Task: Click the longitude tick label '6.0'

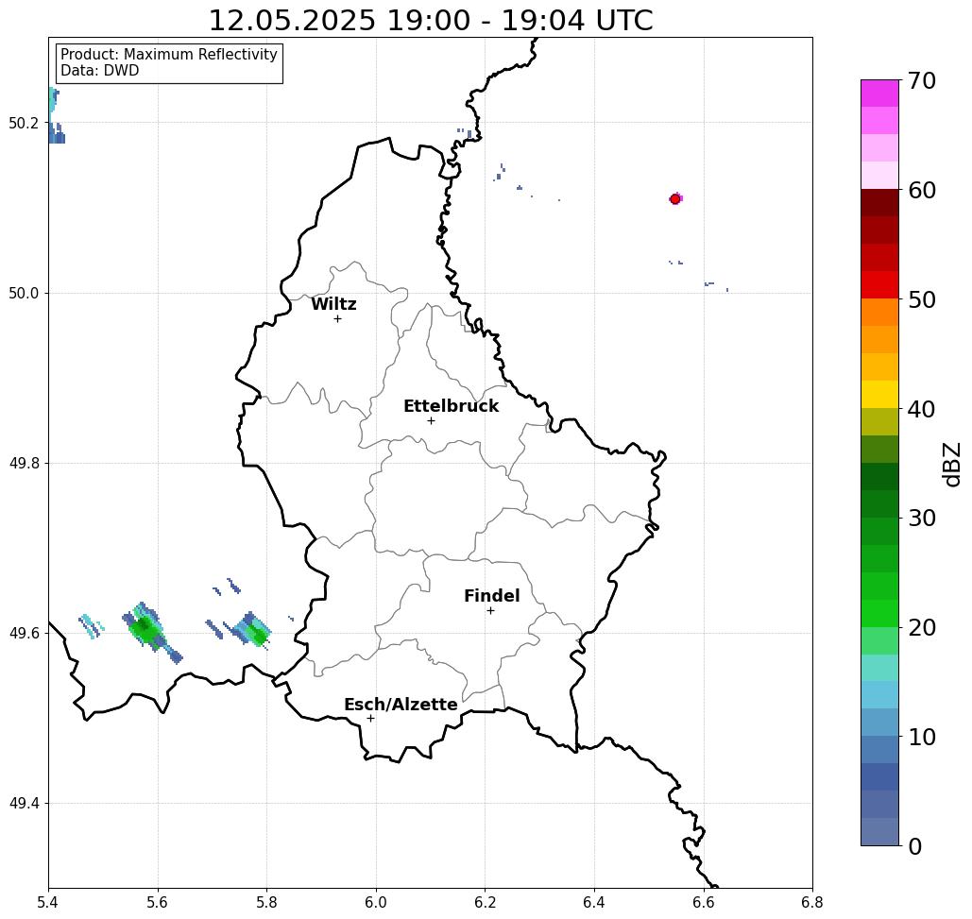Action: click(376, 902)
